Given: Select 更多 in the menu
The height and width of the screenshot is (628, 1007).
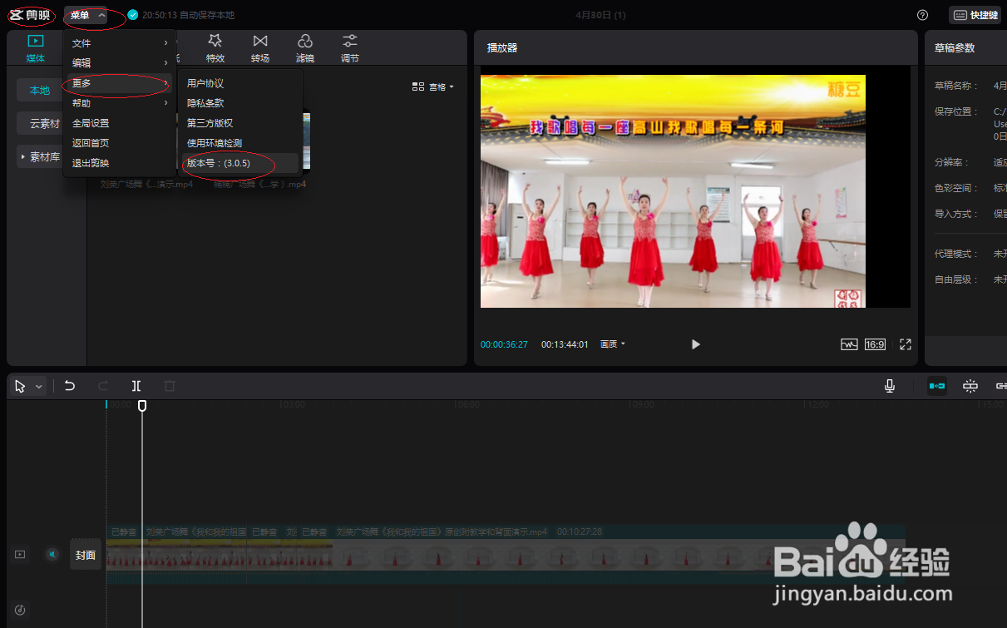Looking at the screenshot, I should coord(119,83).
